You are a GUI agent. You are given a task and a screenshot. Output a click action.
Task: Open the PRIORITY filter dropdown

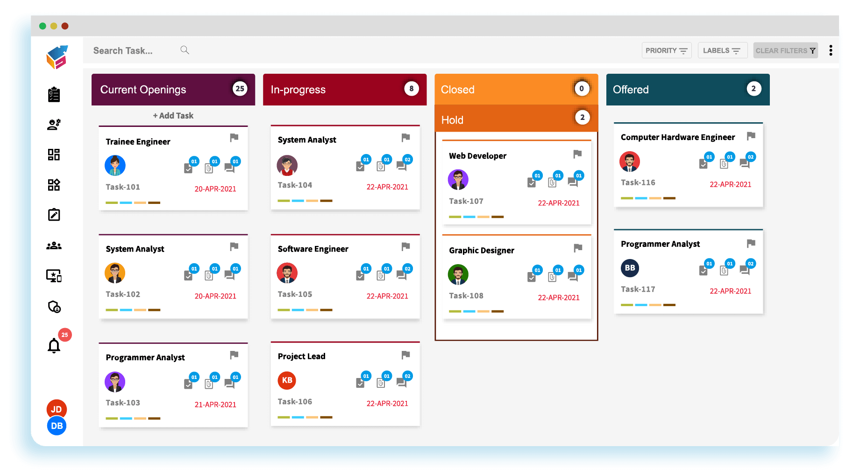(x=666, y=50)
